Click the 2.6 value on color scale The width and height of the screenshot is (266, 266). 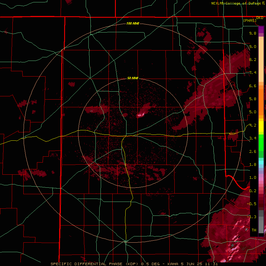pyautogui.click(x=253, y=151)
